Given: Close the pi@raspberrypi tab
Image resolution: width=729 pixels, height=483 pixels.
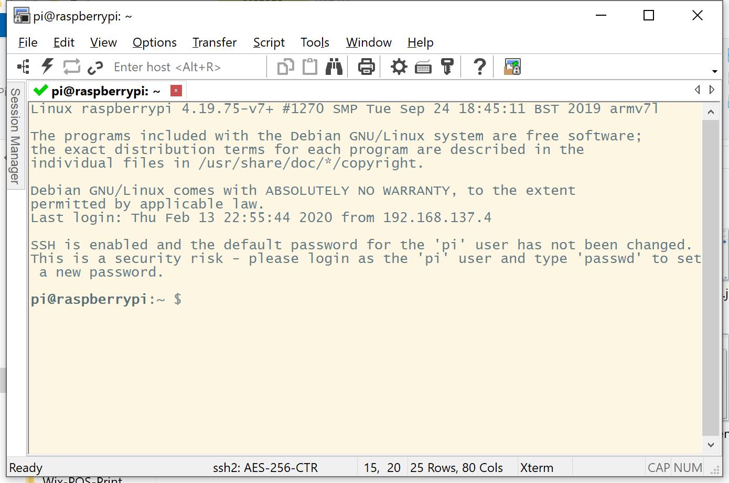Looking at the screenshot, I should click(x=176, y=91).
